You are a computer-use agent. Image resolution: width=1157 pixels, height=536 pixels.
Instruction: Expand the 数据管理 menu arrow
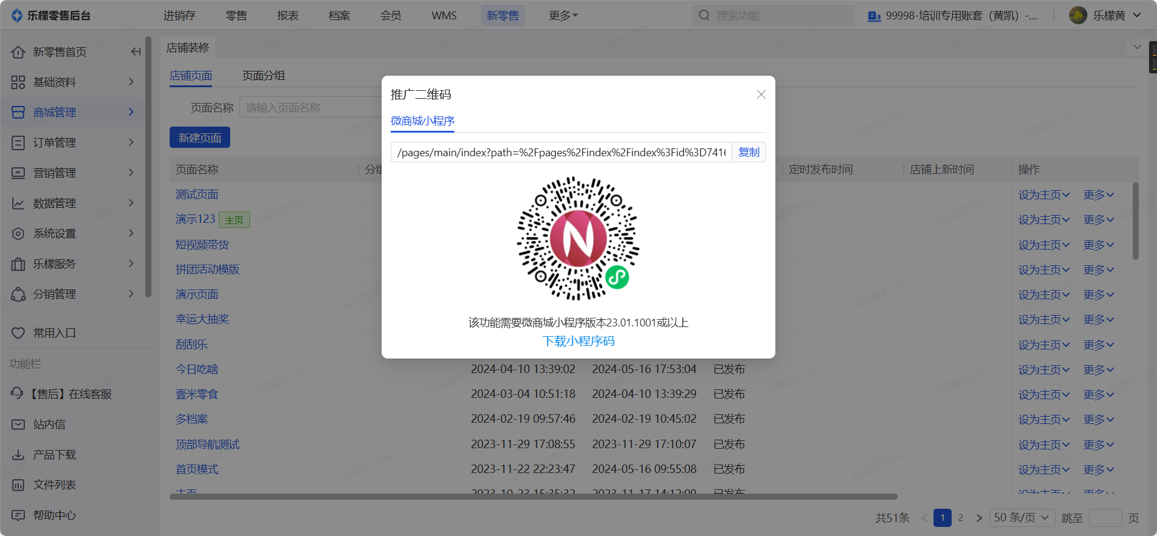click(x=131, y=203)
